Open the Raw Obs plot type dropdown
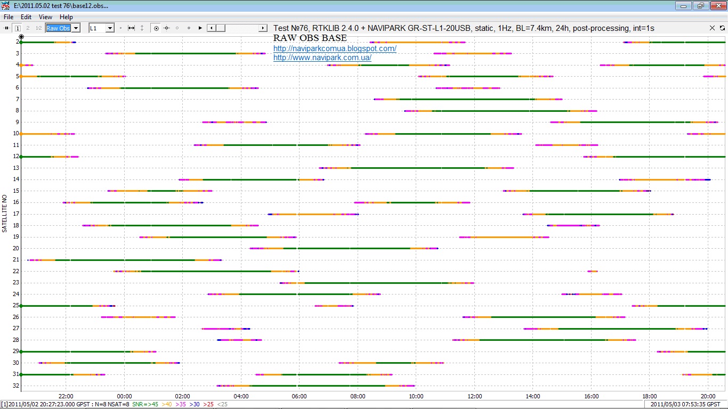 tap(63, 28)
